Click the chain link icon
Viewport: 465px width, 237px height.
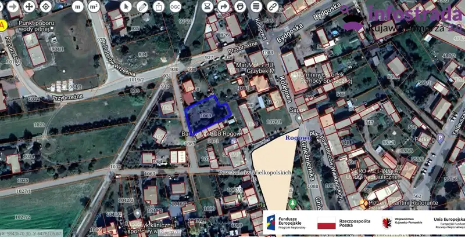tap(272, 7)
